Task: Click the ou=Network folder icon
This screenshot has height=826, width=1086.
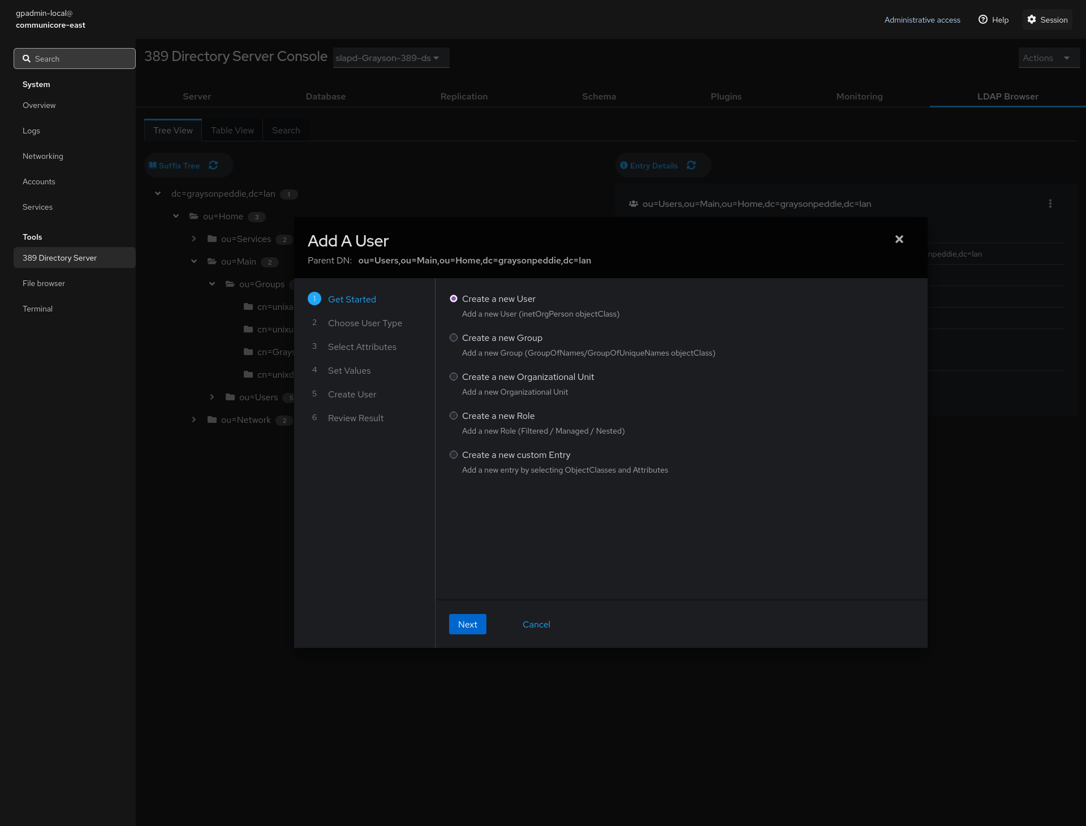Action: [x=212, y=420]
